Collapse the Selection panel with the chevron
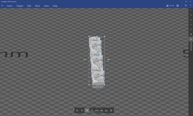This screenshot has width=193, height=116. click(191, 10)
